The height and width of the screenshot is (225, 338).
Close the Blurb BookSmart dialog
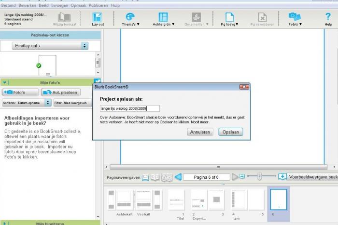pyautogui.click(x=244, y=87)
